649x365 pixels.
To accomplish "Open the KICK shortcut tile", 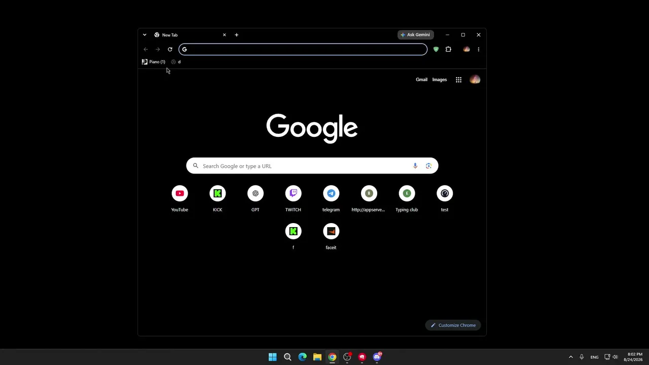I will [x=218, y=199].
